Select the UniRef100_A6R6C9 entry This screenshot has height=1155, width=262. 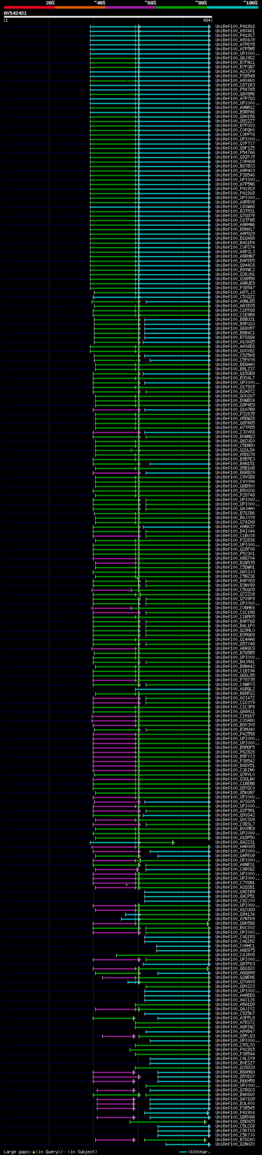tap(235, 648)
